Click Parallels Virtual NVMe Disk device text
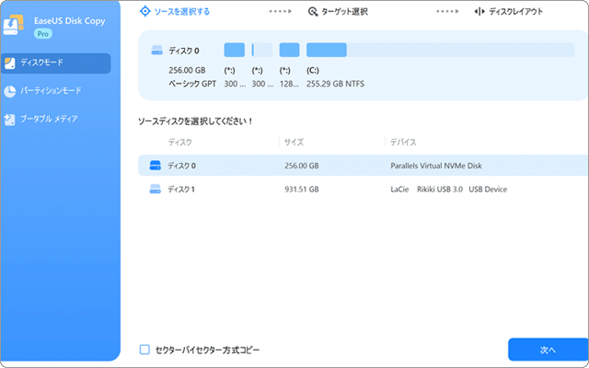The image size is (589, 368). [436, 166]
